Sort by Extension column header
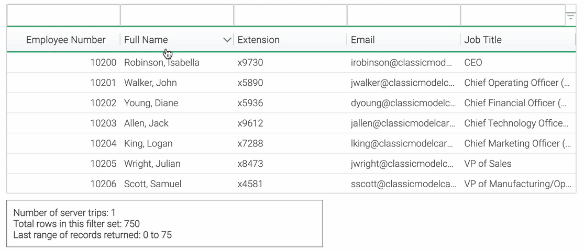Viewport: 584px width, 251px height. 291,40
